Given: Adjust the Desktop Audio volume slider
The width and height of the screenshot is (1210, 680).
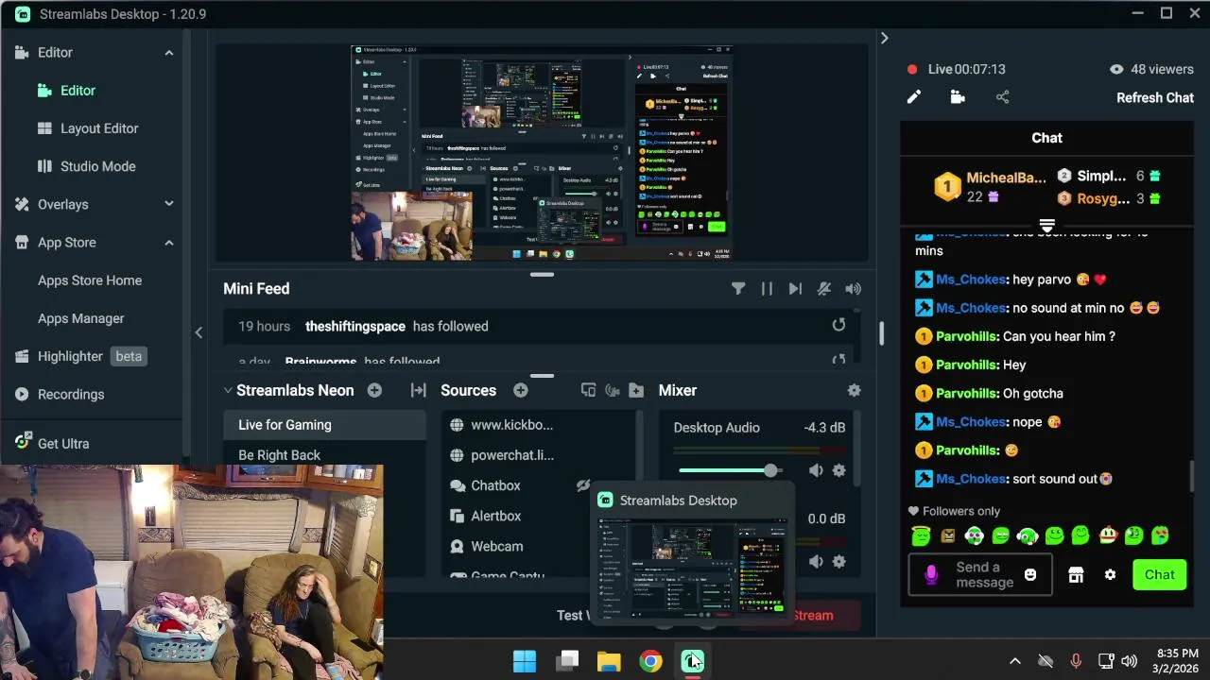Looking at the screenshot, I should (x=729, y=470).
